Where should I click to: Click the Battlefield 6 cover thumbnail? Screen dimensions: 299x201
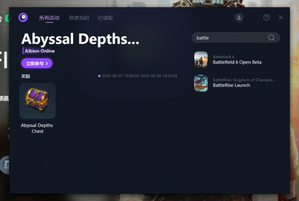tap(201, 60)
